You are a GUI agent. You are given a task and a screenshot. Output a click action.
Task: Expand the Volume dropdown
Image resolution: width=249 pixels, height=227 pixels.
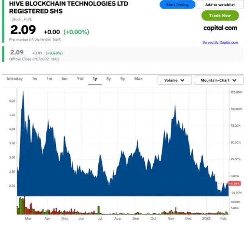click(x=174, y=80)
